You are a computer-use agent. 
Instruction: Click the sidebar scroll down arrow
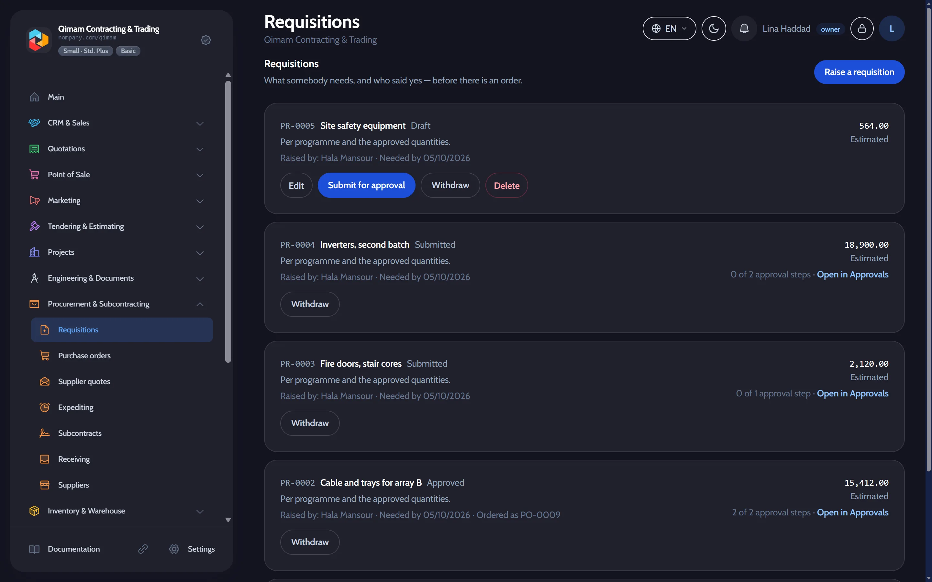pyautogui.click(x=228, y=520)
